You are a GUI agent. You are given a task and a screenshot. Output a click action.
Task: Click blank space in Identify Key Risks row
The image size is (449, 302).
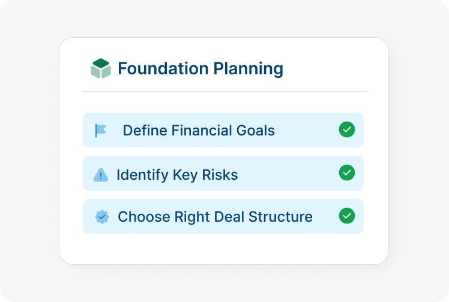288,174
